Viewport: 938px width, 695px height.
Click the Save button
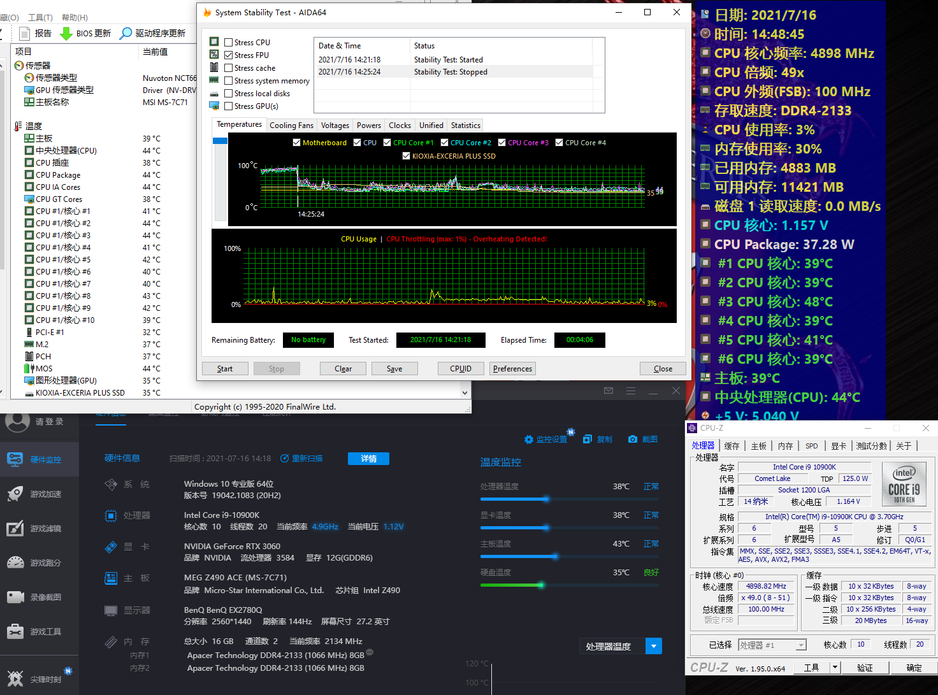pos(394,369)
